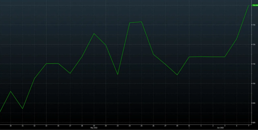Click the line low point on May 11

pyautogui.click(x=23, y=109)
